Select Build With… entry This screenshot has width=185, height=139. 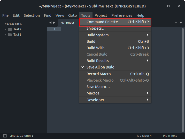tap(115, 48)
